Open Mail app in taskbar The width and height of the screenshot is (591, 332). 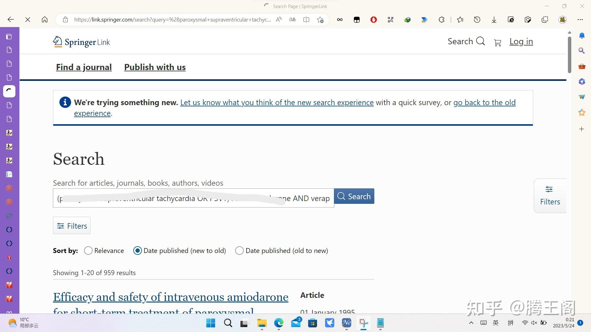[x=296, y=323]
